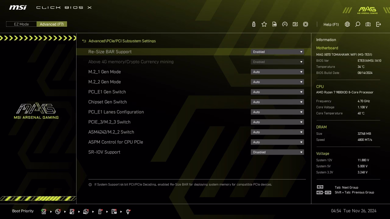The image size is (390, 219).
Task: Open the M.2_1 Gen Mode dropdown
Action: 277,72
